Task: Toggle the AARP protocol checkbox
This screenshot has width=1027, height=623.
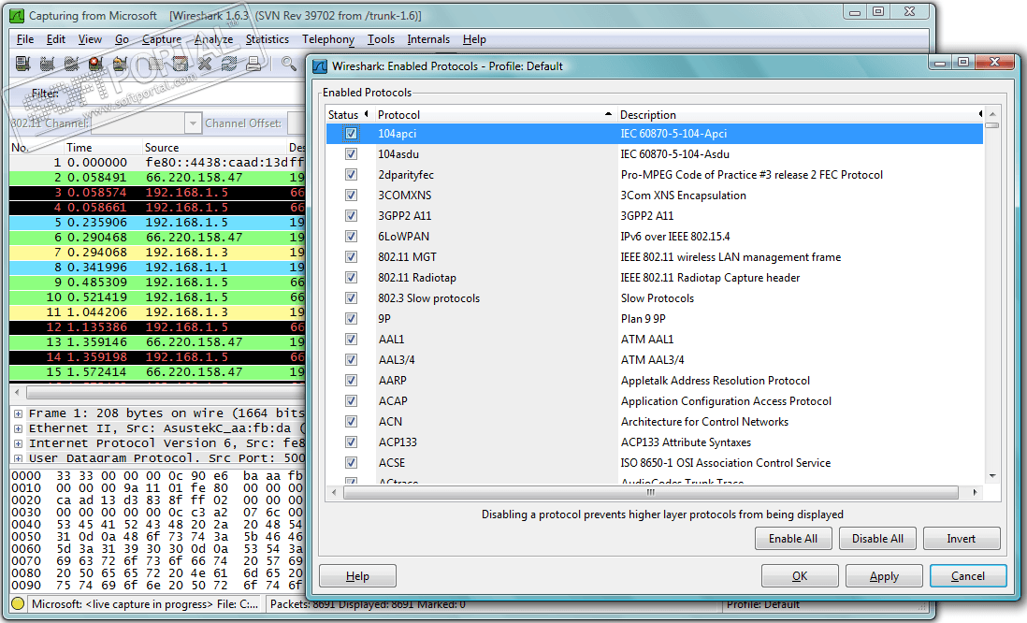Action: pos(352,381)
